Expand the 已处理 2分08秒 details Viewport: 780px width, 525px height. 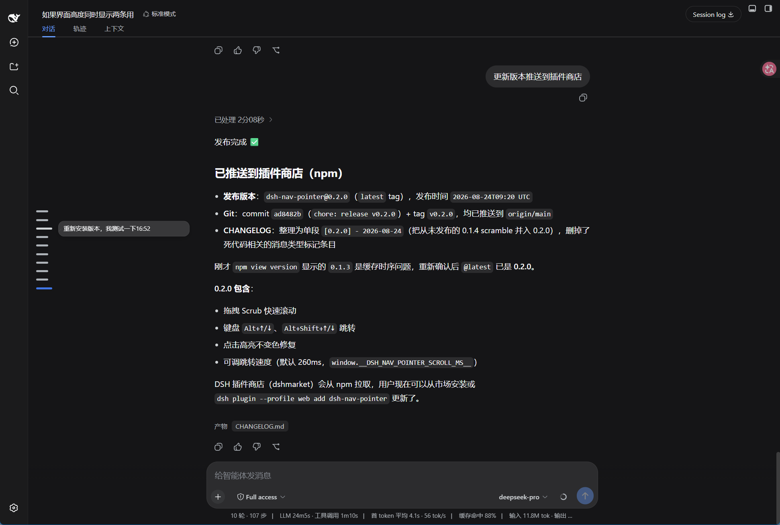243,120
